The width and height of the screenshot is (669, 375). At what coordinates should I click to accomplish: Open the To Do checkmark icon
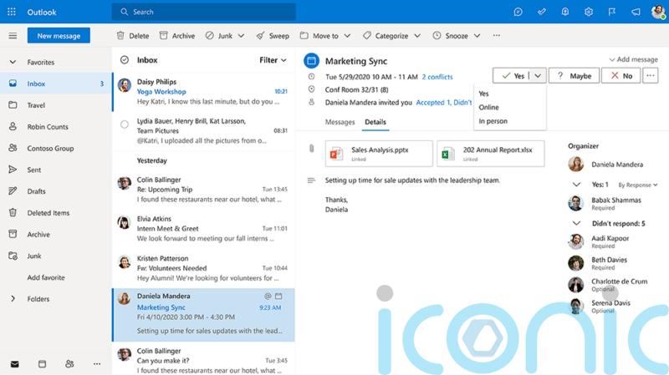click(x=541, y=12)
